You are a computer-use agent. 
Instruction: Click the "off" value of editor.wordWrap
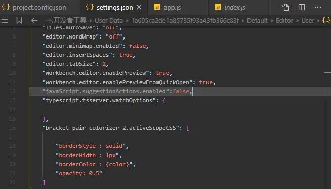pyautogui.click(x=114, y=36)
